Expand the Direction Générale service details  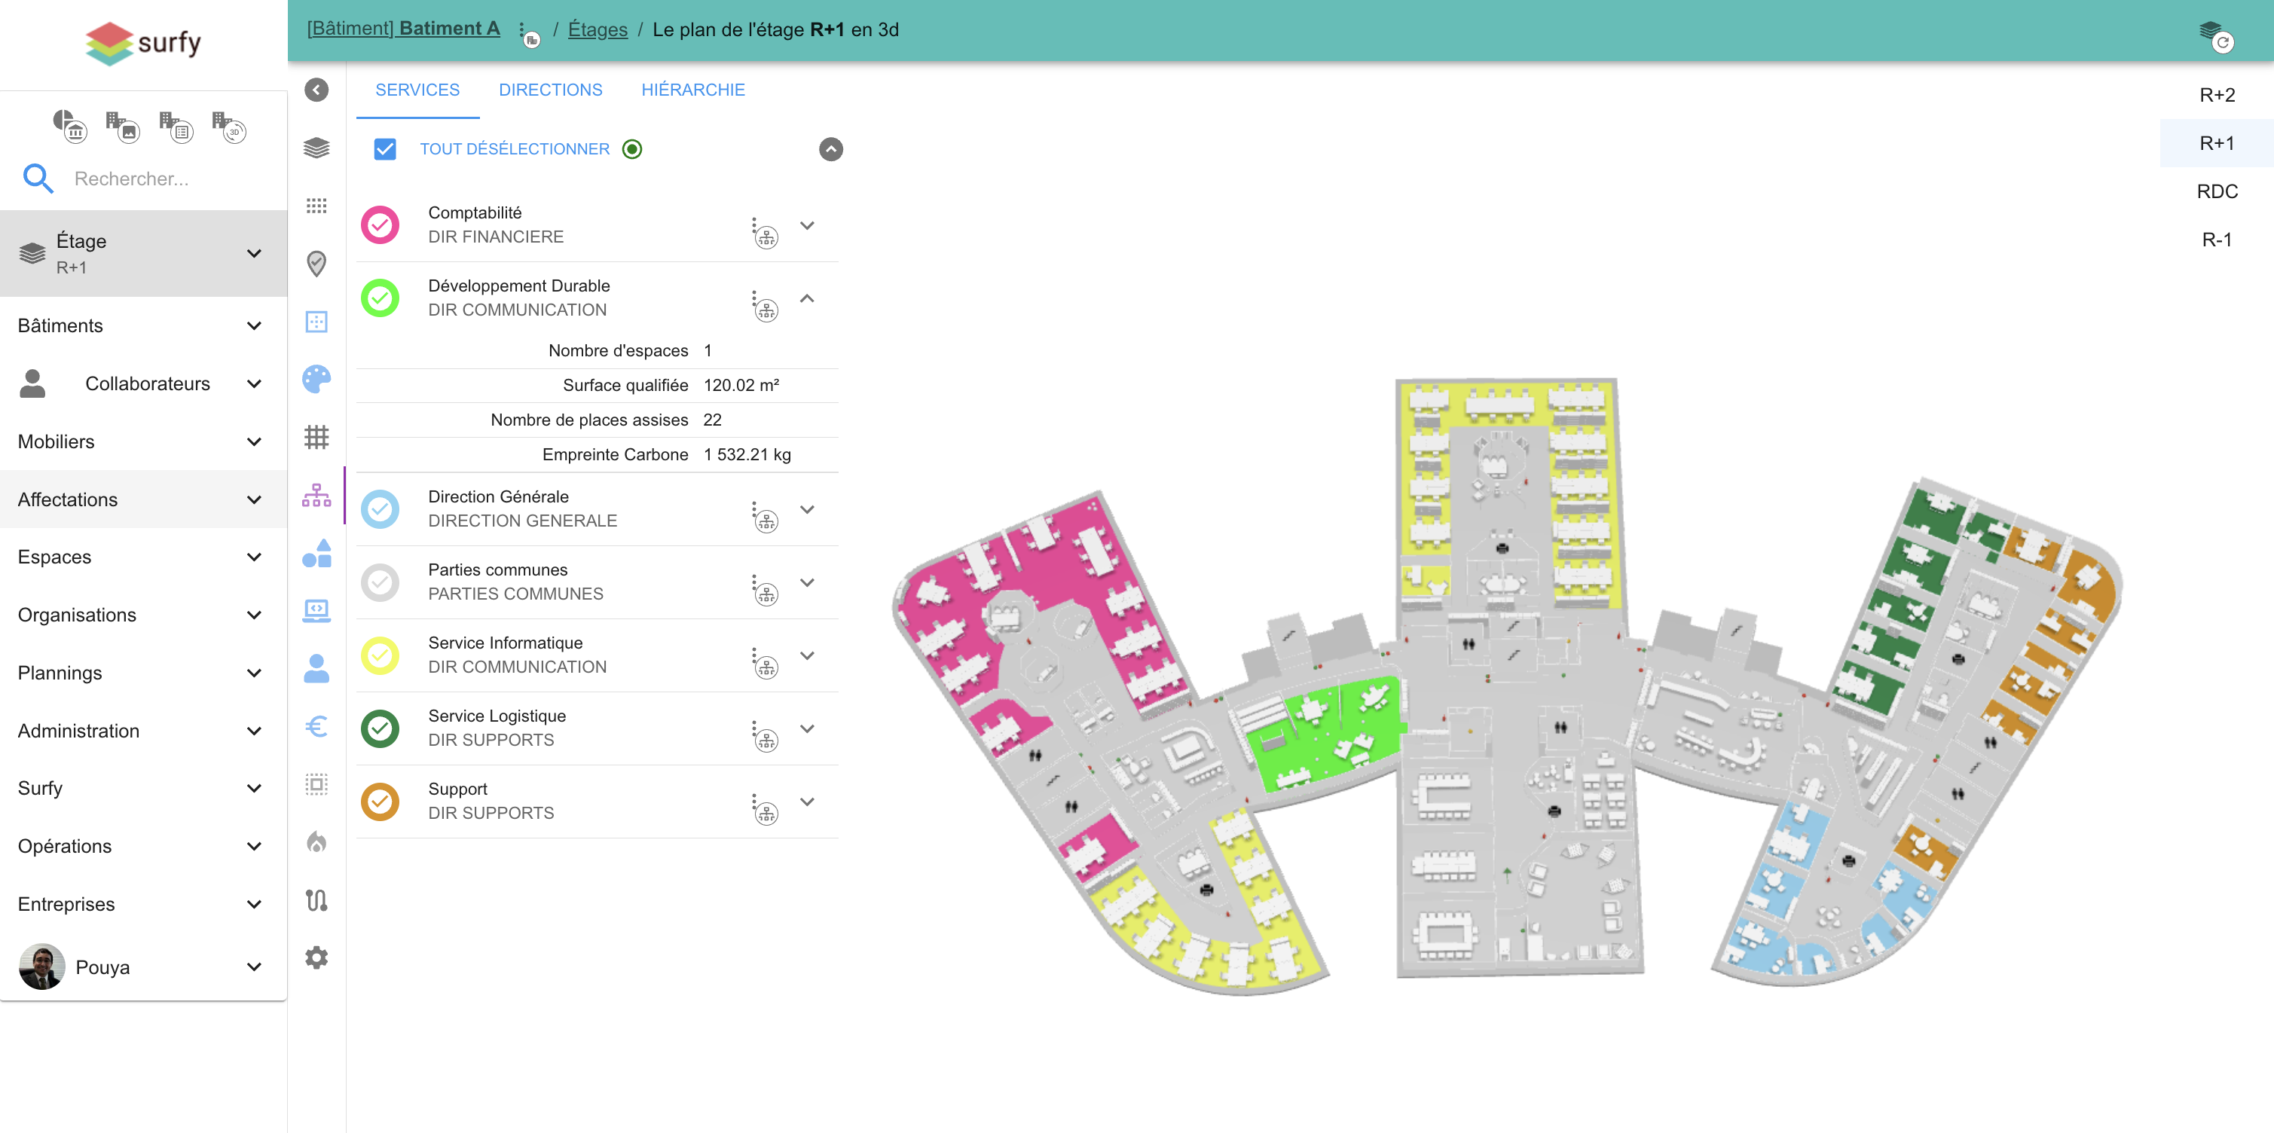tap(807, 509)
